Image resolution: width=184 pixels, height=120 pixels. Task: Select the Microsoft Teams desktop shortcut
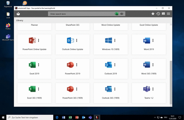coord(8,37)
